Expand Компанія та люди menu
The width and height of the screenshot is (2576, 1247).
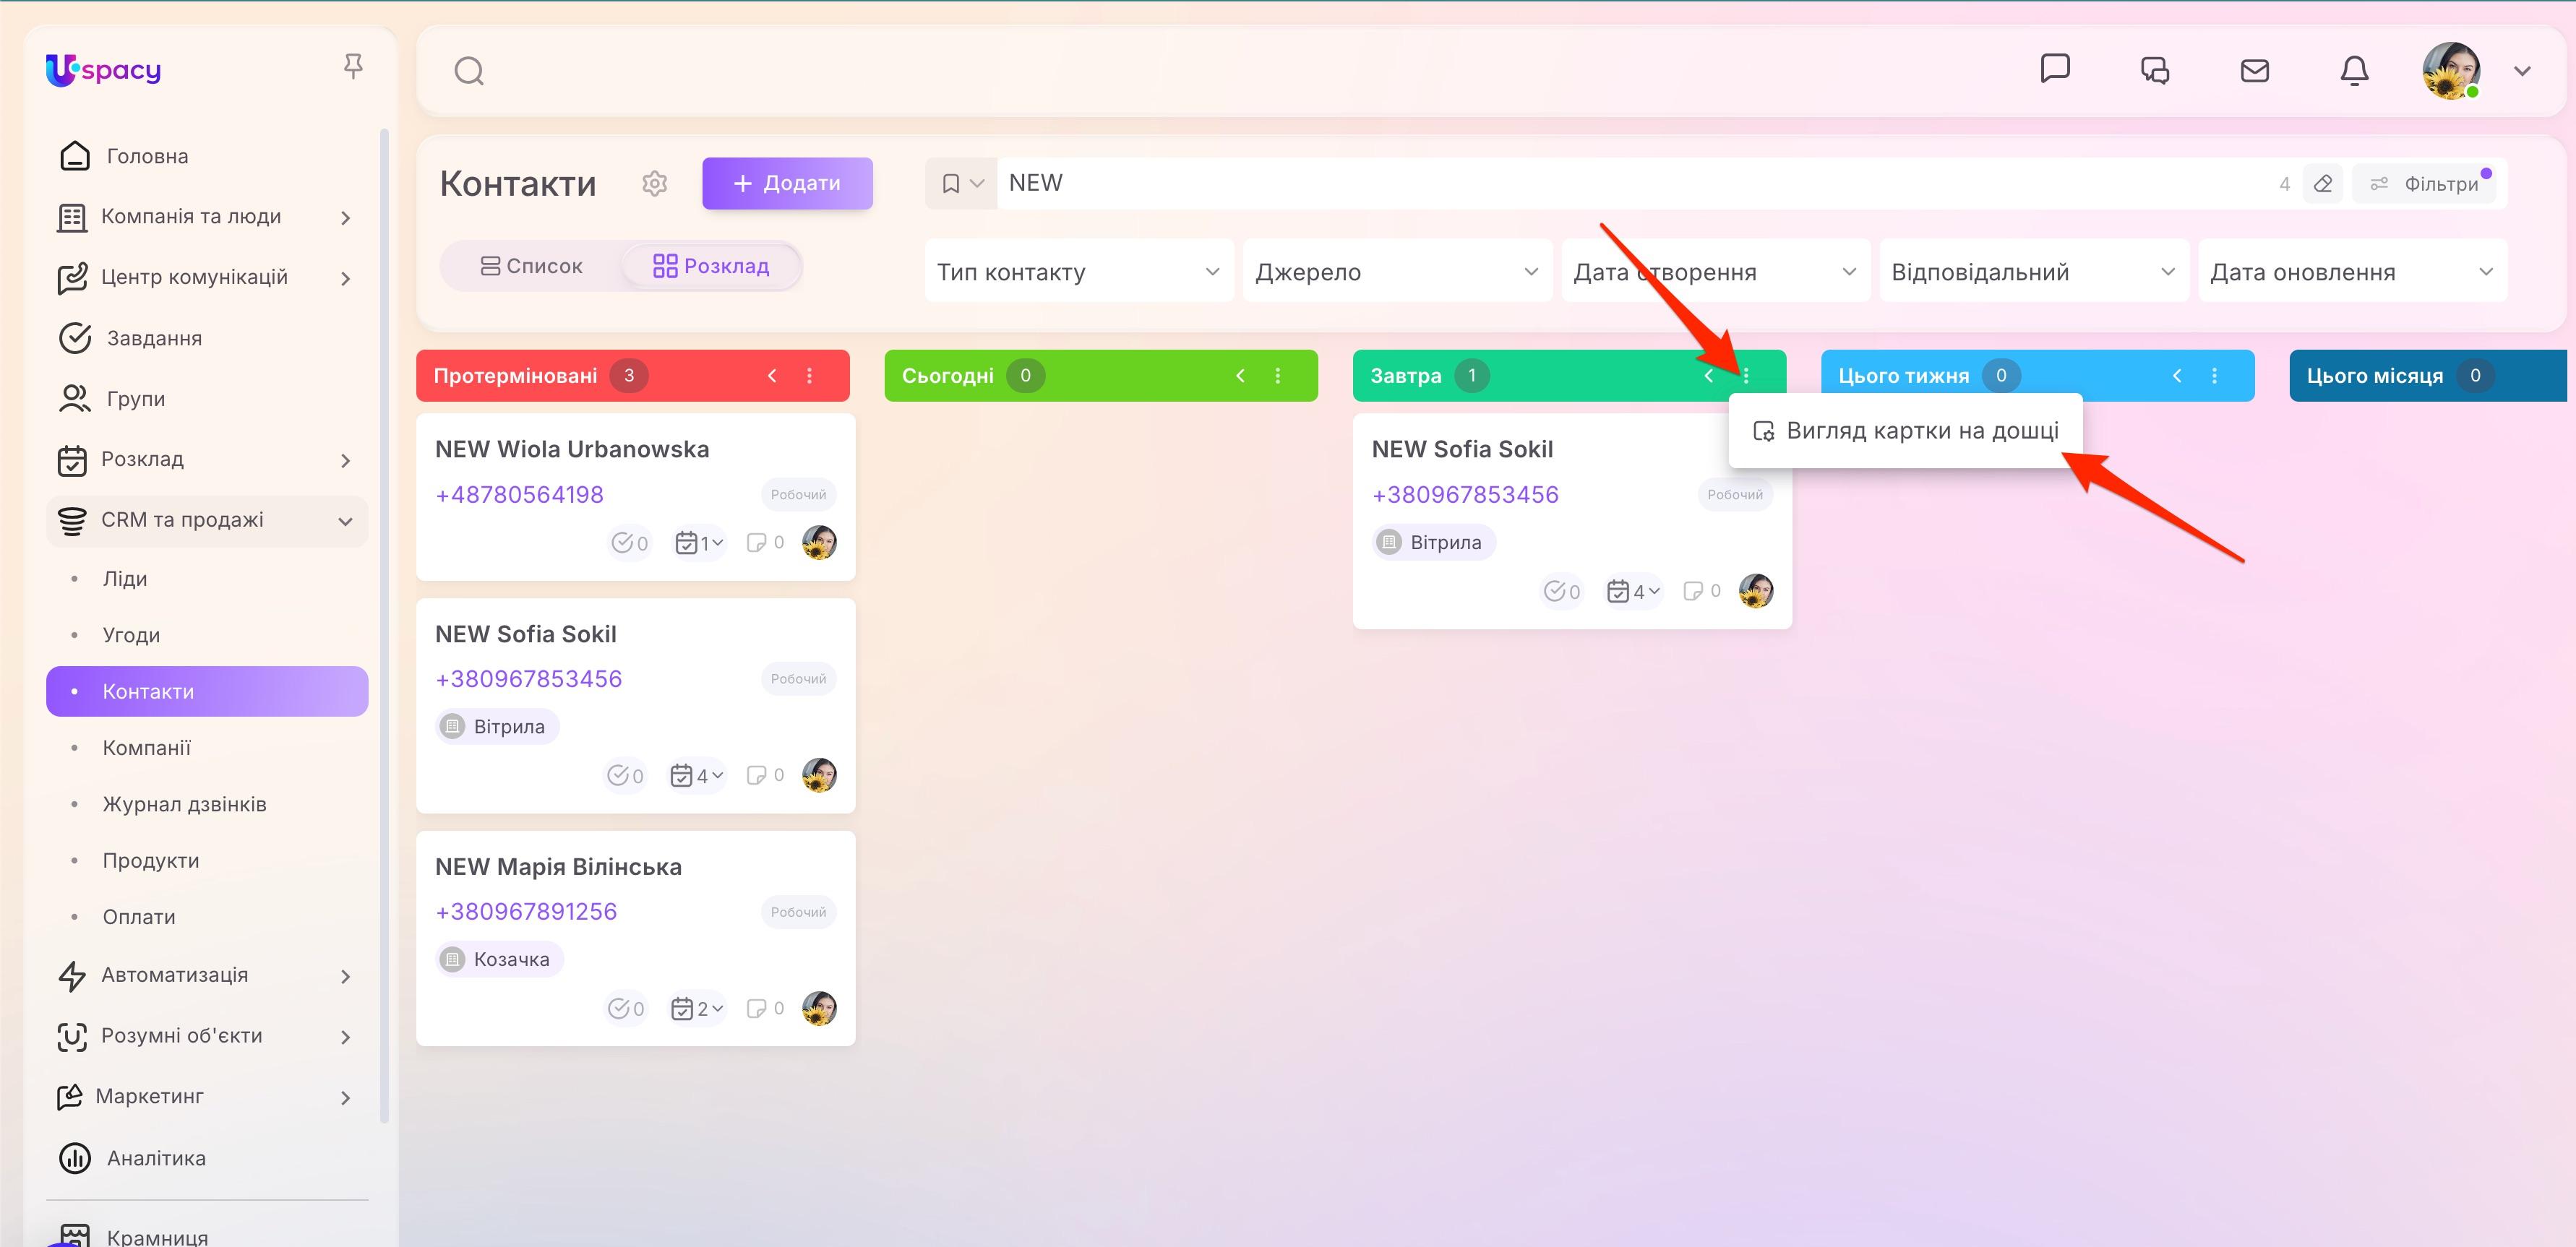tap(207, 217)
